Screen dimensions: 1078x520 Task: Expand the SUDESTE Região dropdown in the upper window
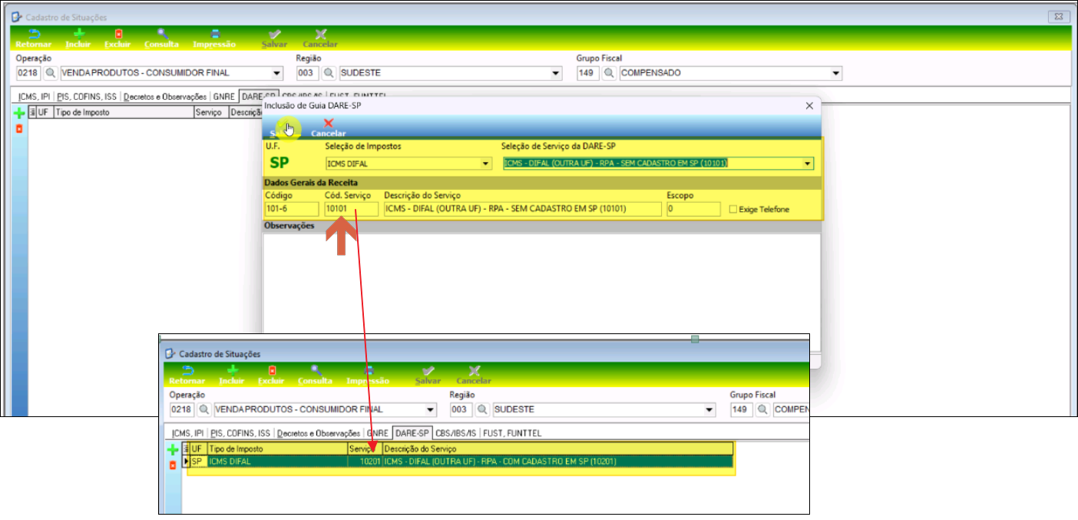click(556, 73)
